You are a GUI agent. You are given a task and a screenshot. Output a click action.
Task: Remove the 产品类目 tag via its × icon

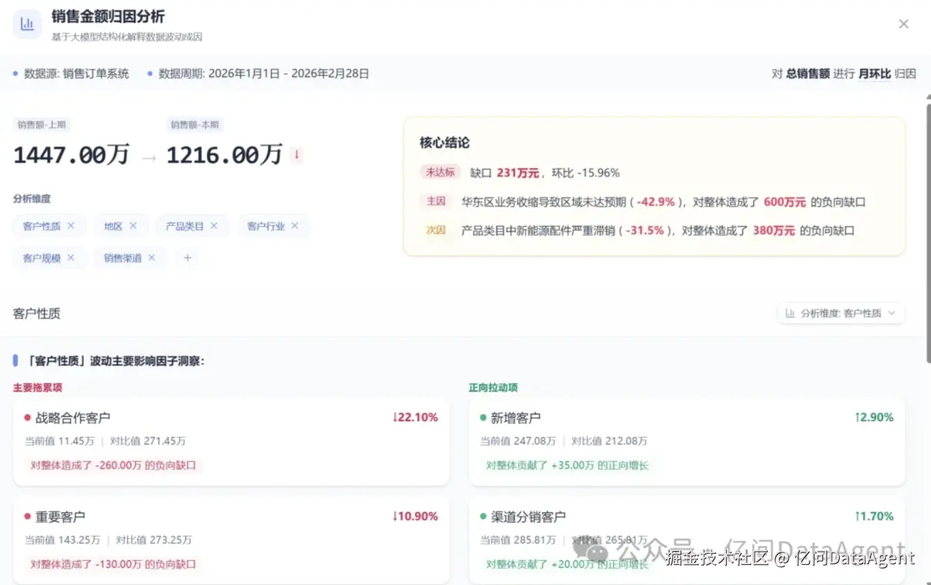pyautogui.click(x=214, y=225)
